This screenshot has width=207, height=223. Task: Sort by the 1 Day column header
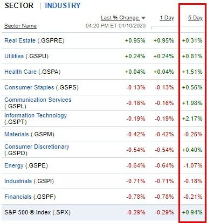coord(167,18)
